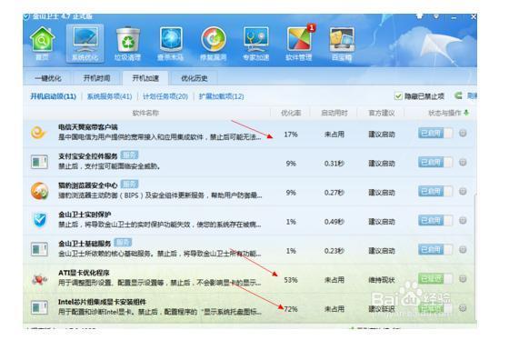The width and height of the screenshot is (519, 340).
Task: Sort by the 状态与操作 column arrow
Action: tap(466, 113)
